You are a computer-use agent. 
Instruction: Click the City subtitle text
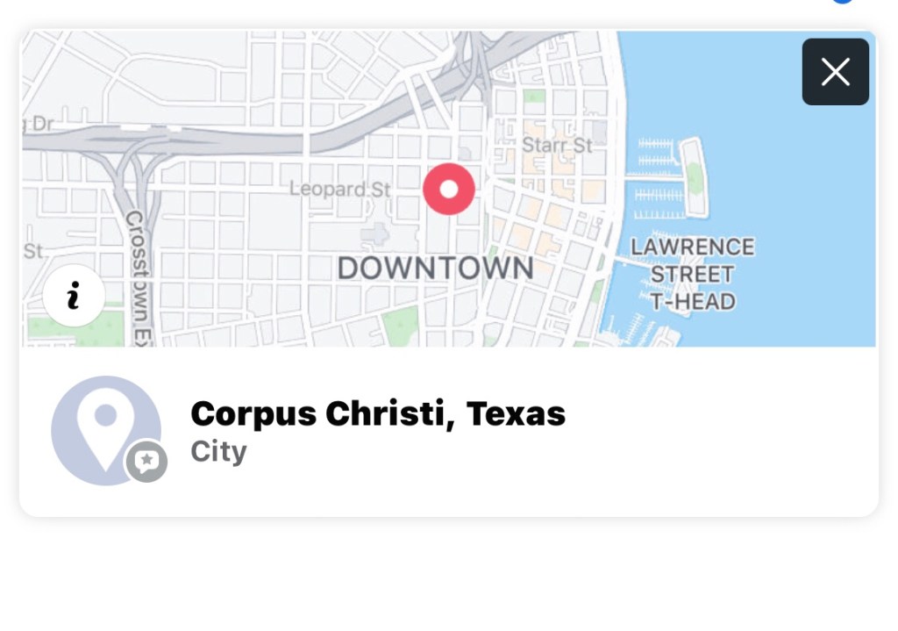tap(218, 452)
